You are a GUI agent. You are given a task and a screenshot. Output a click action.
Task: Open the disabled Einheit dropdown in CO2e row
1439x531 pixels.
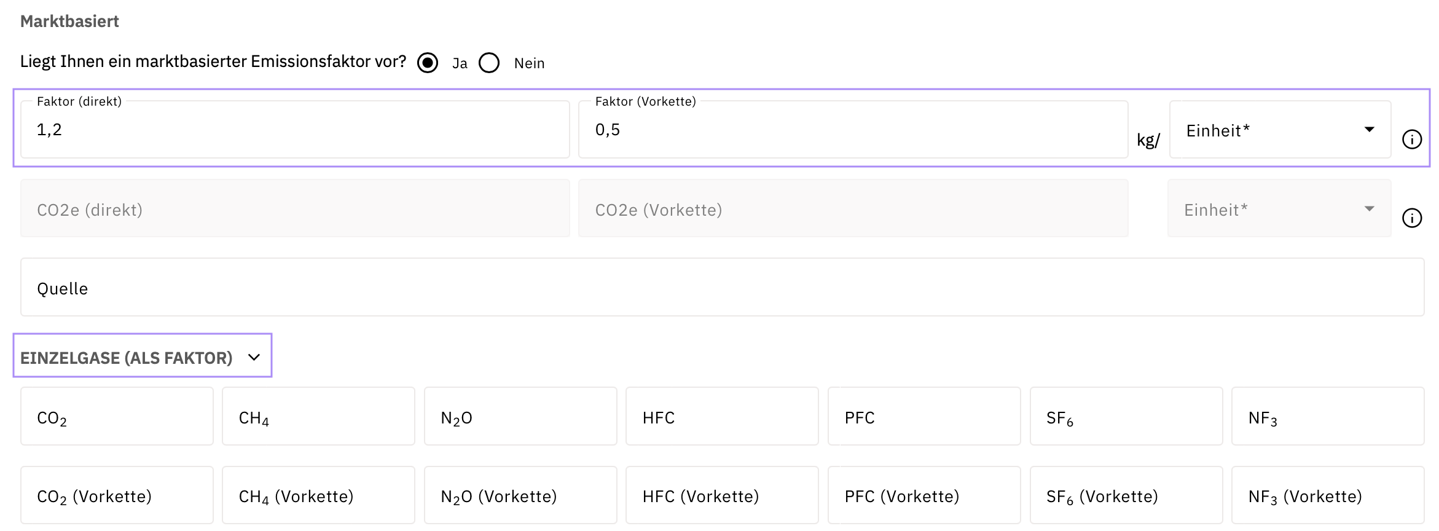[1278, 209]
